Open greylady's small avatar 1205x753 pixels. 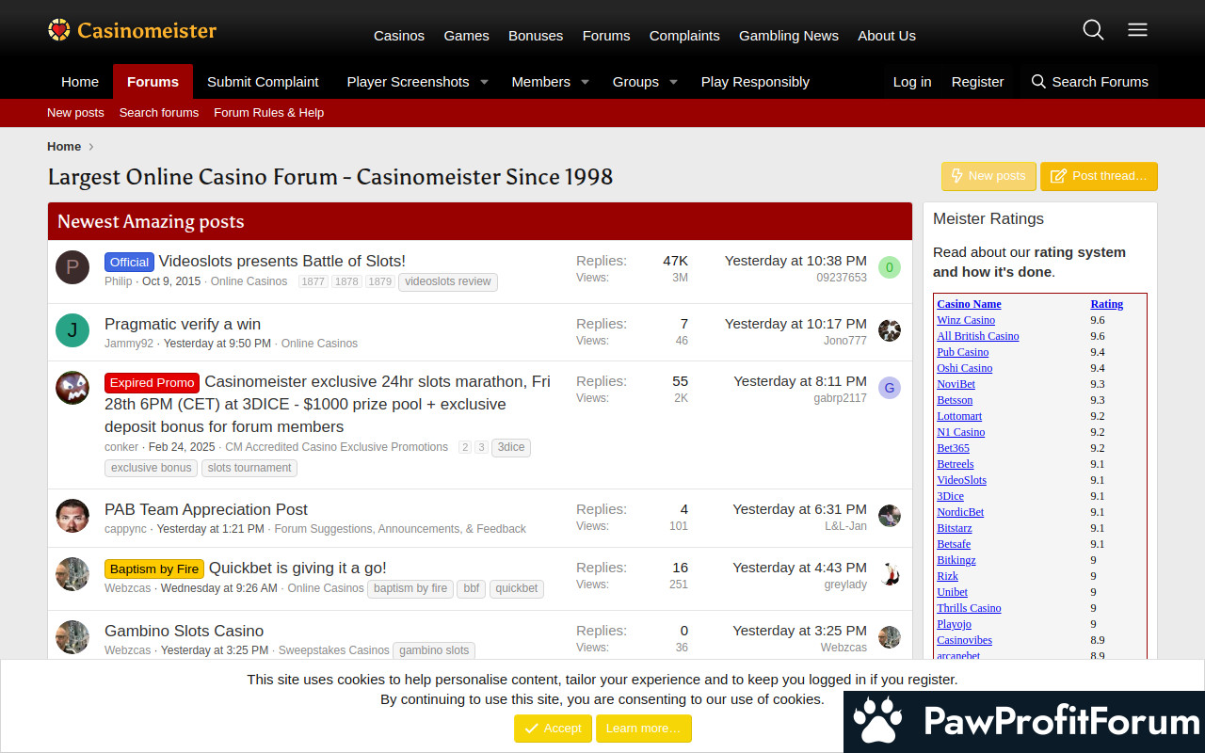(x=890, y=574)
